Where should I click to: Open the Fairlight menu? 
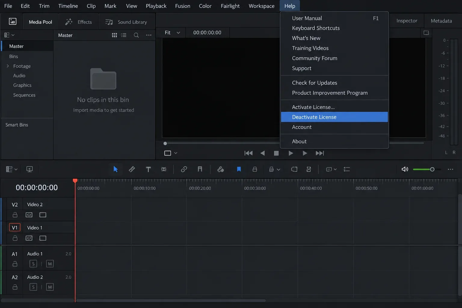click(x=230, y=6)
